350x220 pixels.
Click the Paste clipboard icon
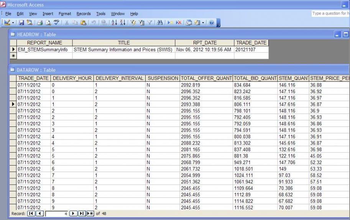[x=83, y=23]
